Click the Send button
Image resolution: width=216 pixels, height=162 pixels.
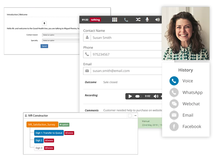coord(44,46)
